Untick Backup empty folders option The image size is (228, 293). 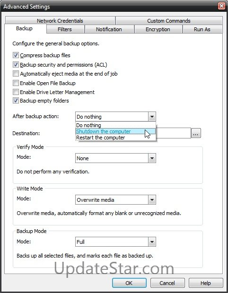coord(16,101)
